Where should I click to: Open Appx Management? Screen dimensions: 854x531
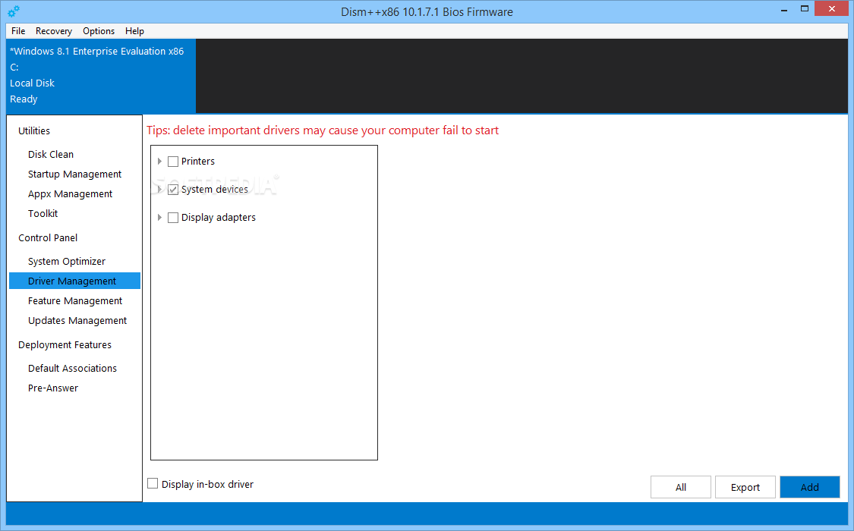pyautogui.click(x=71, y=193)
